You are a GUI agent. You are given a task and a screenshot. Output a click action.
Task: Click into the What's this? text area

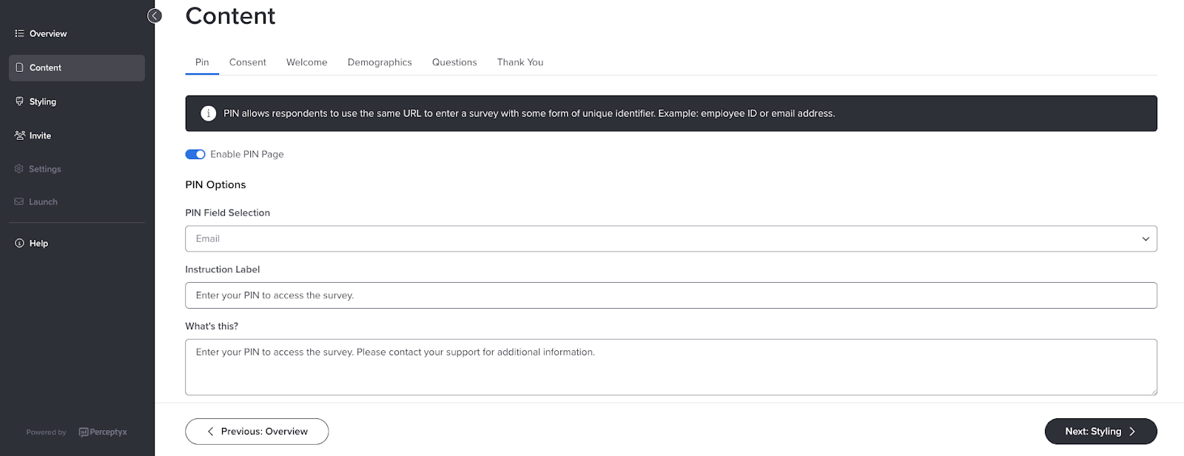click(x=671, y=367)
